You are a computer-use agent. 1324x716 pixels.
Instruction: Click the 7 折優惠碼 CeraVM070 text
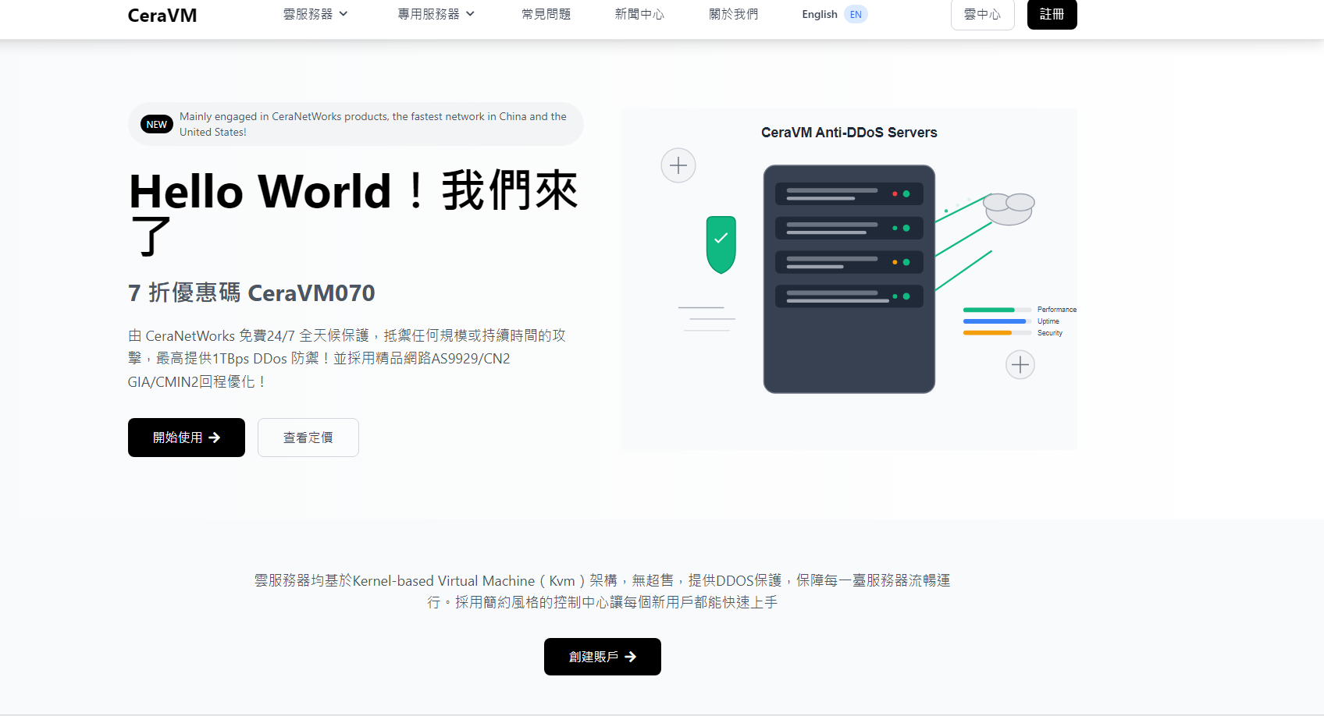pyautogui.click(x=251, y=293)
